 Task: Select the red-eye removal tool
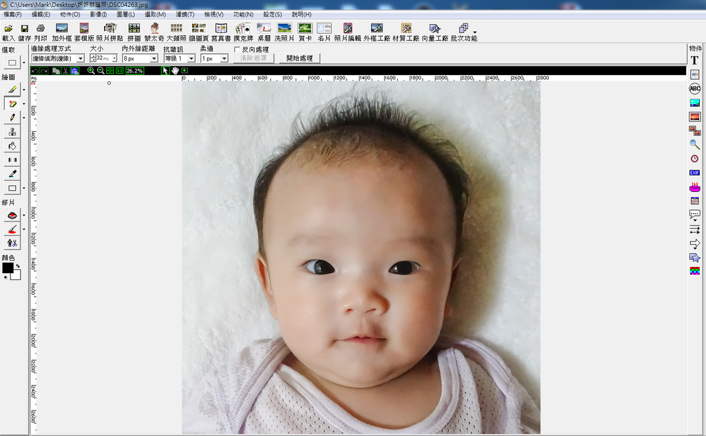12,215
